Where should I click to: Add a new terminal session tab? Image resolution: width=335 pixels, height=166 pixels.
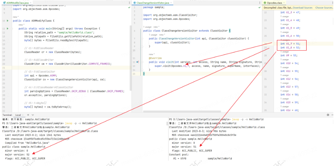[28, 115]
